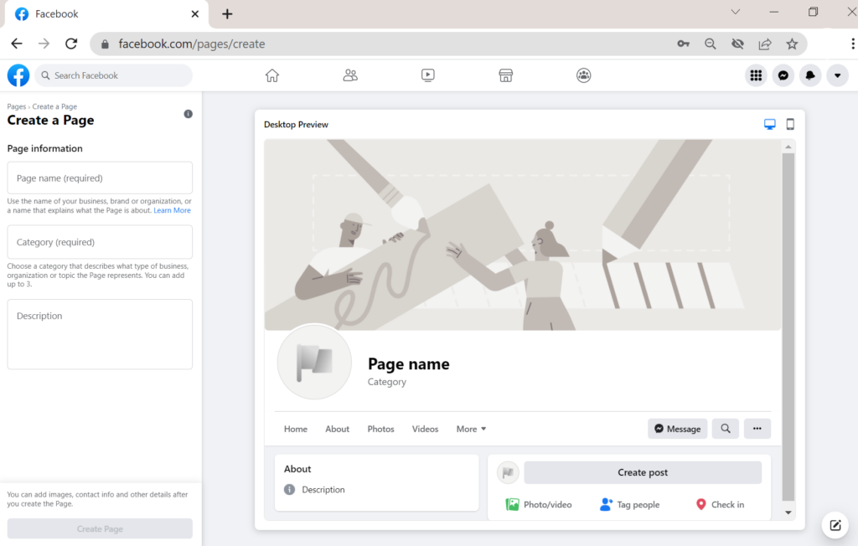Expand the tab search chevron
The height and width of the screenshot is (546, 858).
pos(736,12)
